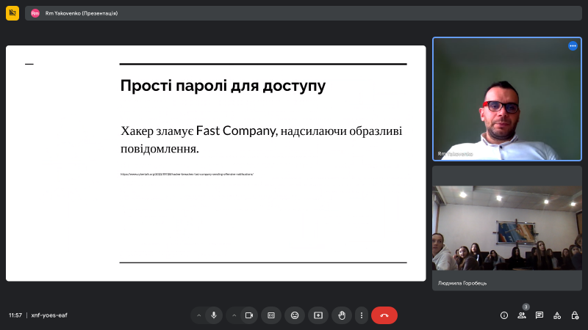Open meeting details info icon
This screenshot has height=330, width=588.
(504, 315)
